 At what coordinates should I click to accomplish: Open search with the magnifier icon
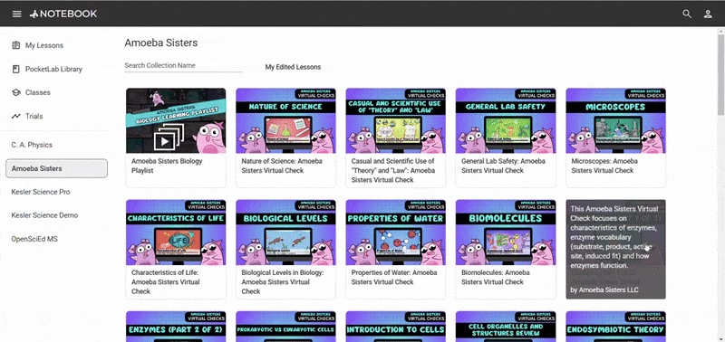tap(687, 14)
